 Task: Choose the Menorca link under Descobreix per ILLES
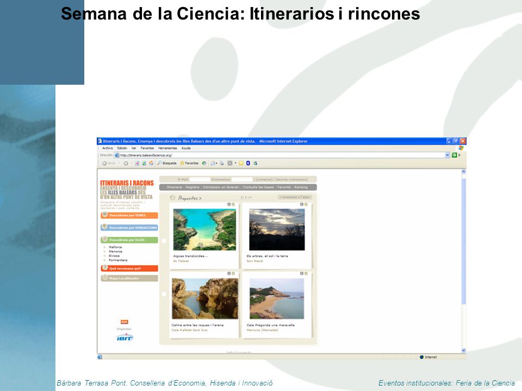115,251
